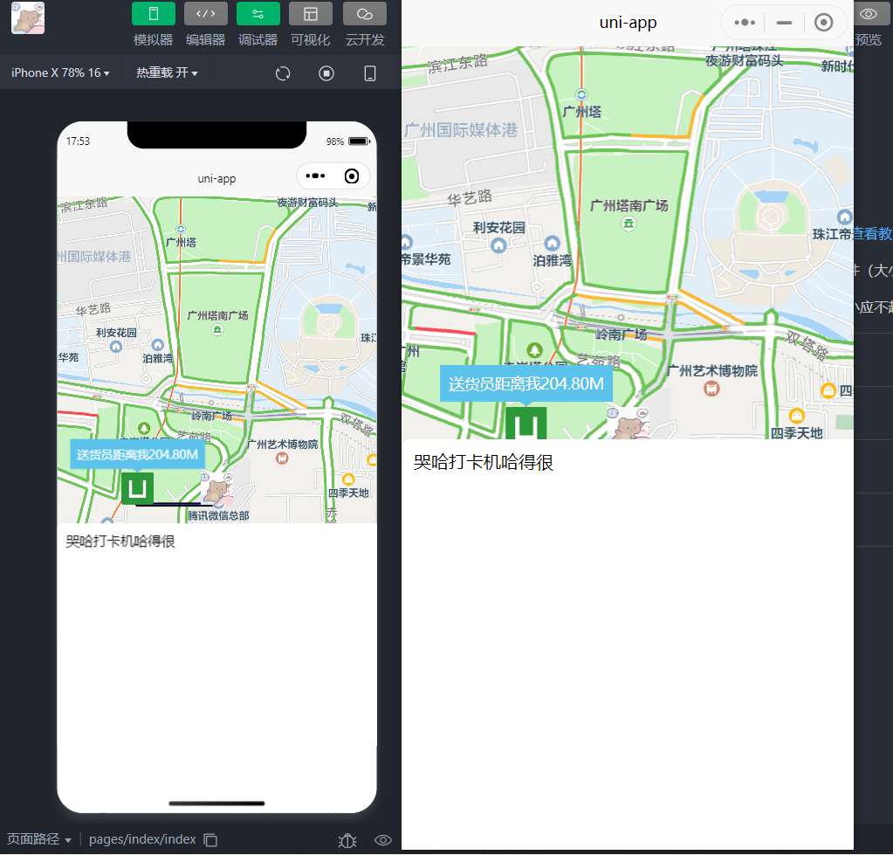The height and width of the screenshot is (855, 893).
Task: Click the bug debug icon in status bar
Action: tap(347, 840)
